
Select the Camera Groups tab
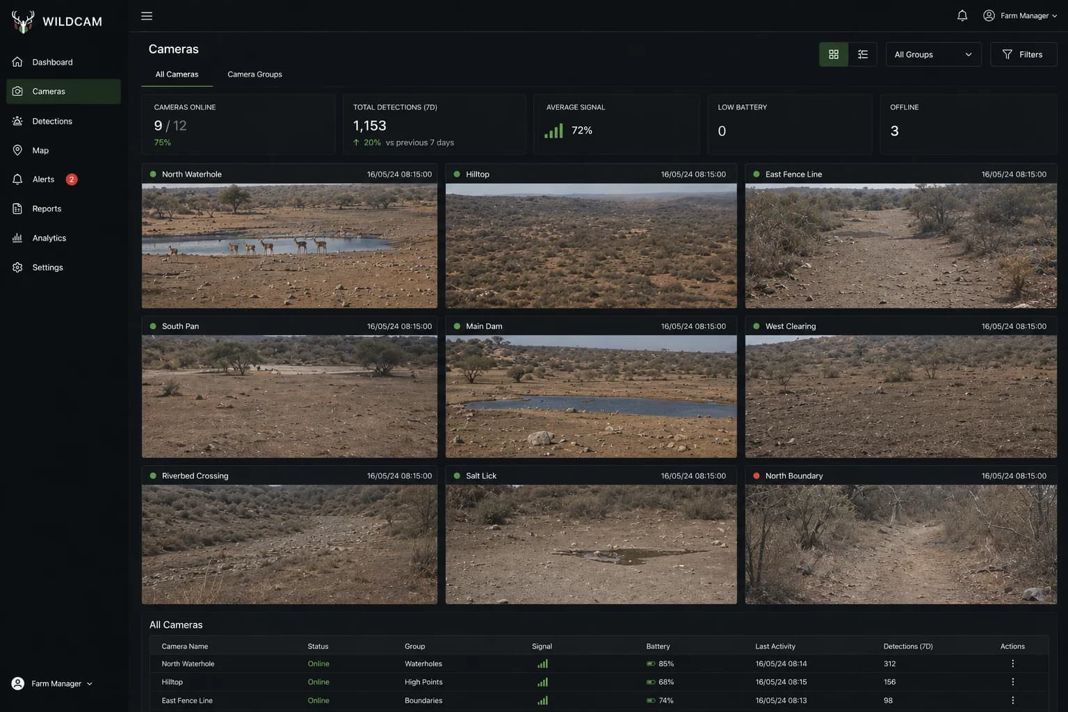[x=254, y=74]
